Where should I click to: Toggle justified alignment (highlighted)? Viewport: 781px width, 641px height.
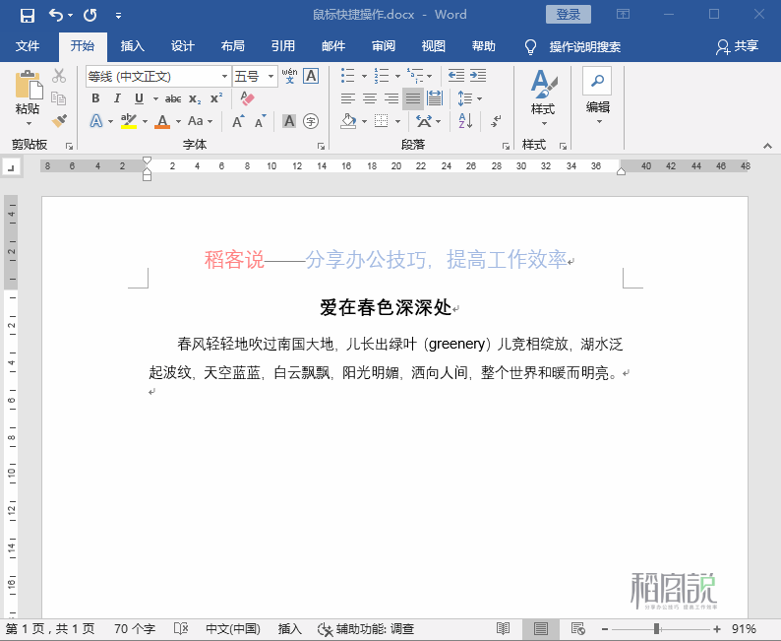[413, 98]
